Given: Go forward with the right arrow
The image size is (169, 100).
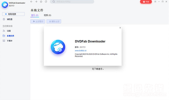Looking at the screenshot, I should tap(36, 2).
